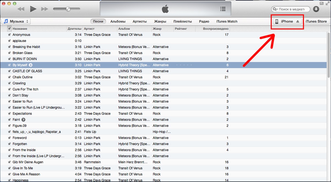The image size is (331, 182).
Task: Select the song Don't Stay
Action: point(20,95)
